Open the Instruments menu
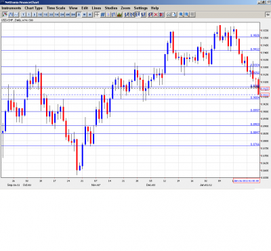Viewport: 271px width, 251px height. coord(12,8)
